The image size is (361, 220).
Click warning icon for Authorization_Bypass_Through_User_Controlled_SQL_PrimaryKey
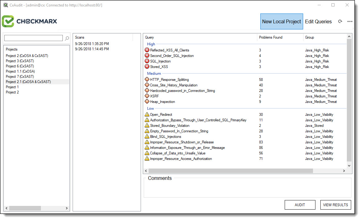[x=147, y=119]
